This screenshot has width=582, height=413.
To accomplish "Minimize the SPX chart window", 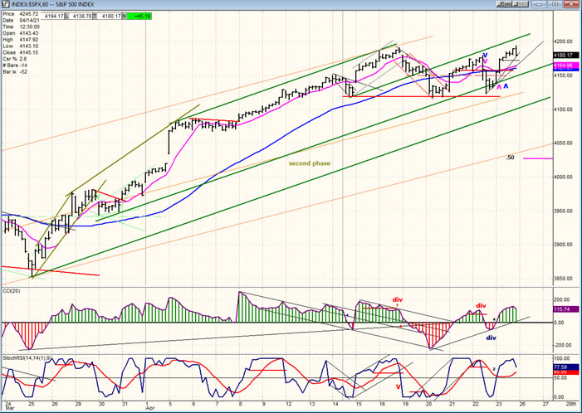I will click(540, 4).
